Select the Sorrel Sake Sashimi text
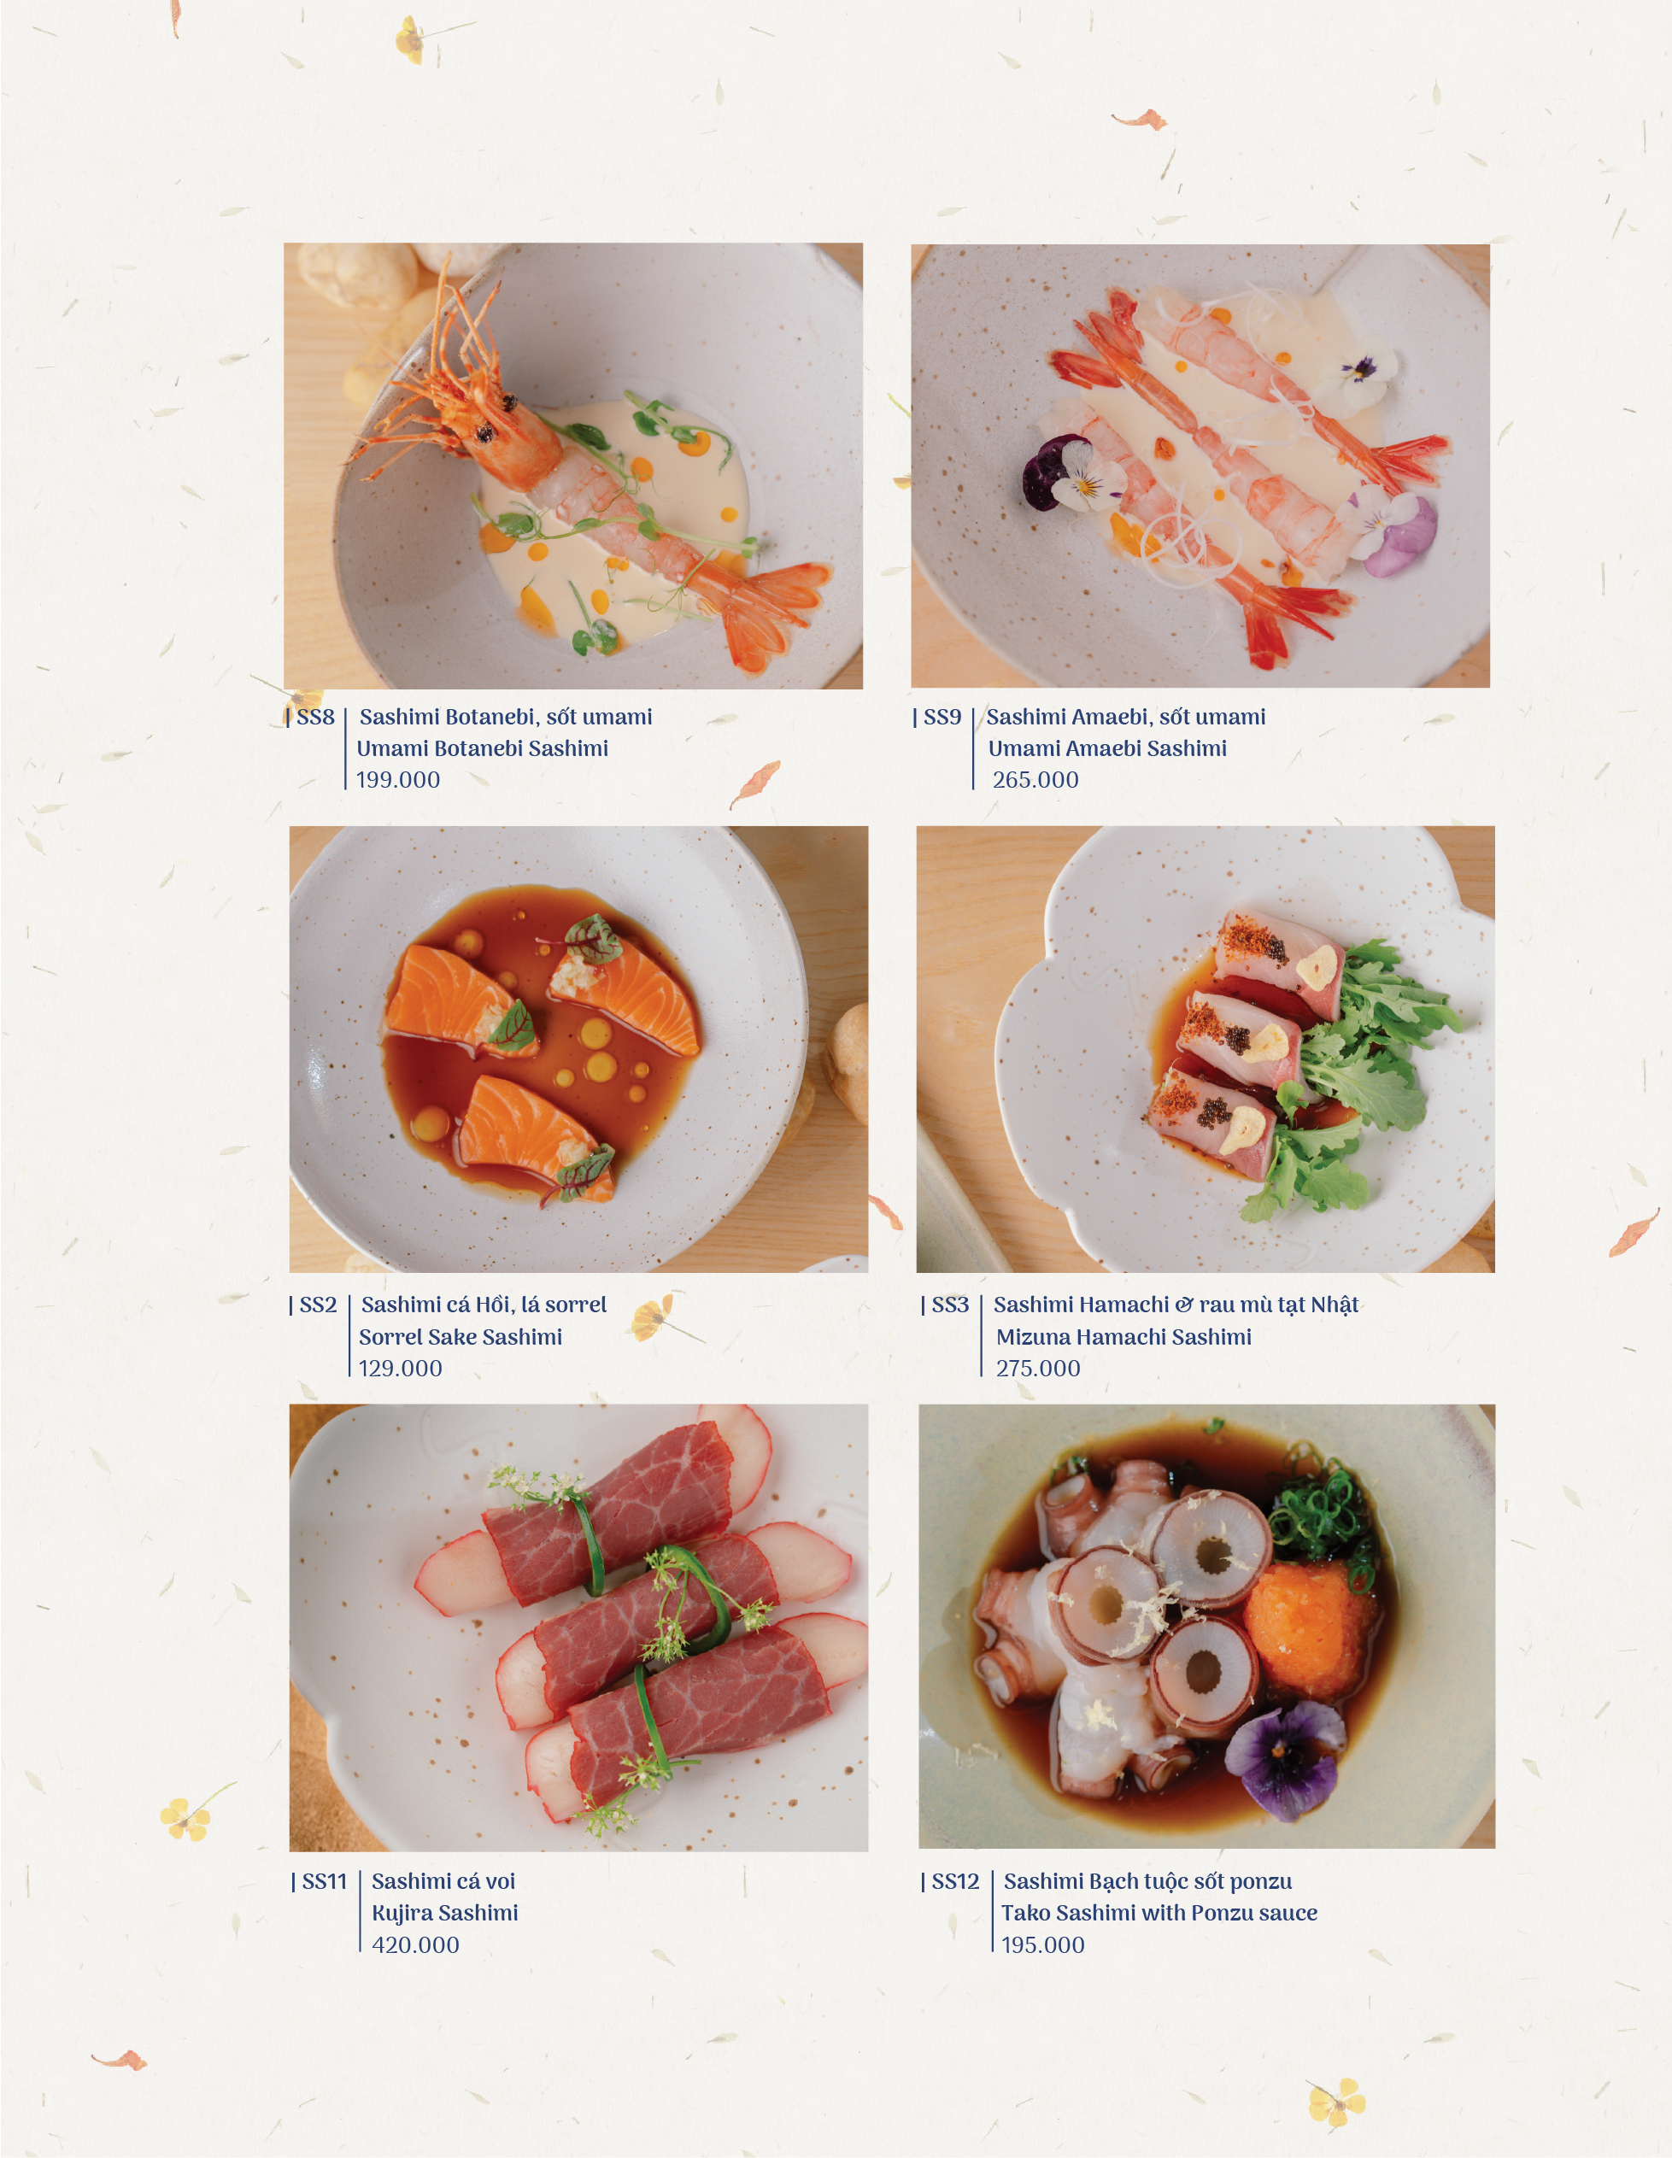This screenshot has width=1672, height=2158. (461, 1337)
